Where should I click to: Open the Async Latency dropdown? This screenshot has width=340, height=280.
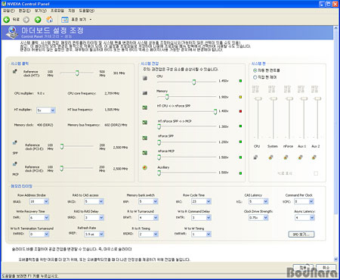click(x=304, y=217)
